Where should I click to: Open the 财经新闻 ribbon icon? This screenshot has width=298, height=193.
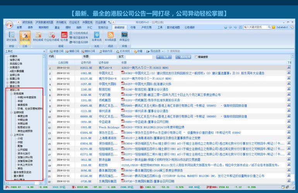pos(38,37)
